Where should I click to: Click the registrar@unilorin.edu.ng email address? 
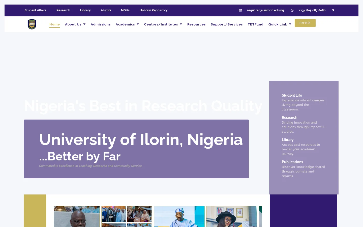265,10
